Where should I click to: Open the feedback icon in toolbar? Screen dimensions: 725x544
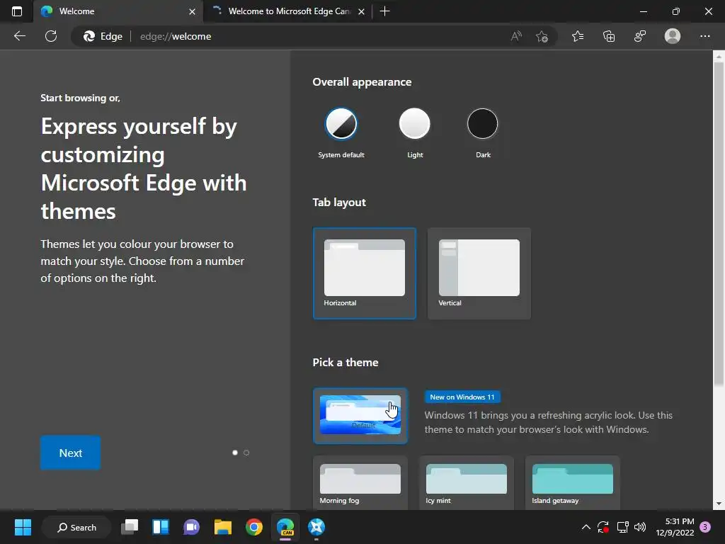[640, 36]
